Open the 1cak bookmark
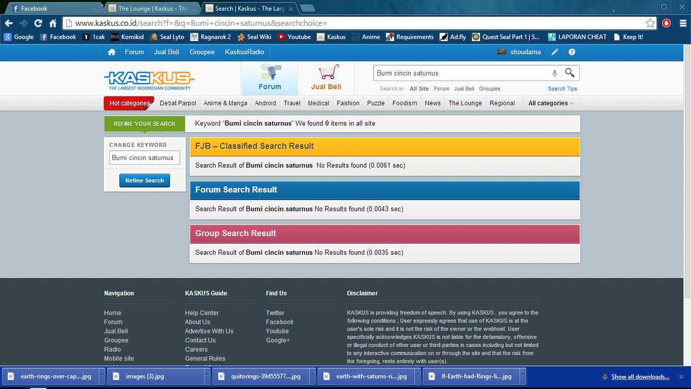This screenshot has height=389, width=691. [x=94, y=37]
